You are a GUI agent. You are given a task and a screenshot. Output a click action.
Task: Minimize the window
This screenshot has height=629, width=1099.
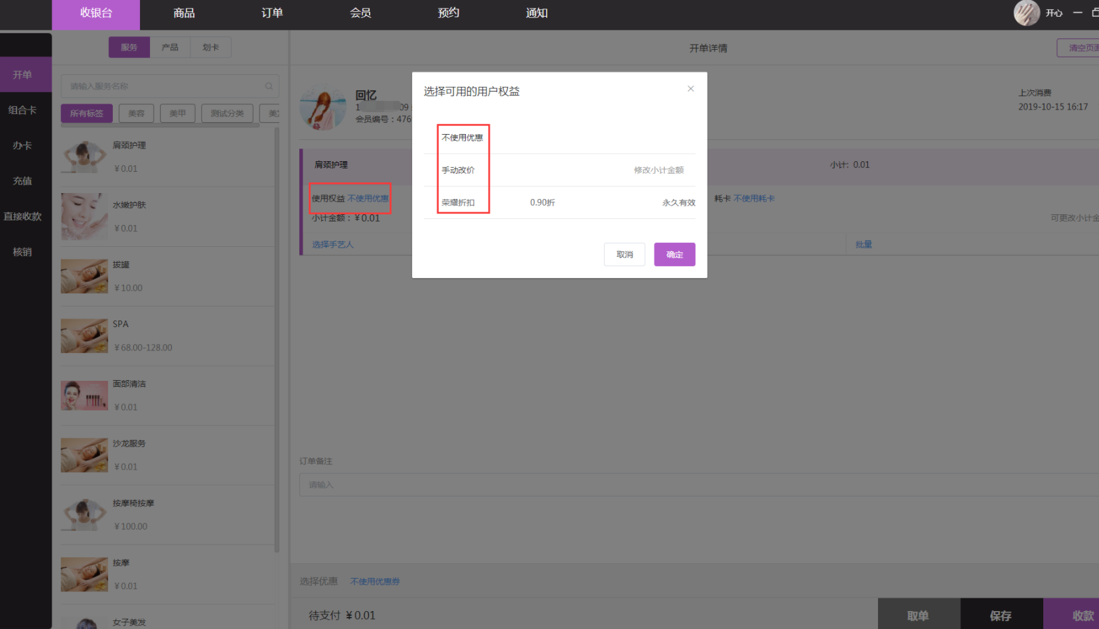pyautogui.click(x=1078, y=13)
